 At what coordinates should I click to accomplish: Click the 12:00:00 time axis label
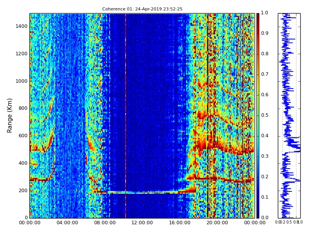click(x=142, y=223)
